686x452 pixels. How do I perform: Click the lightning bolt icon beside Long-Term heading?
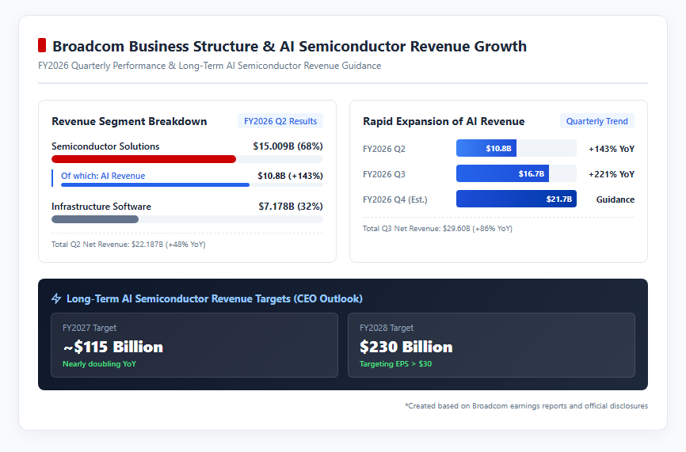tap(56, 298)
